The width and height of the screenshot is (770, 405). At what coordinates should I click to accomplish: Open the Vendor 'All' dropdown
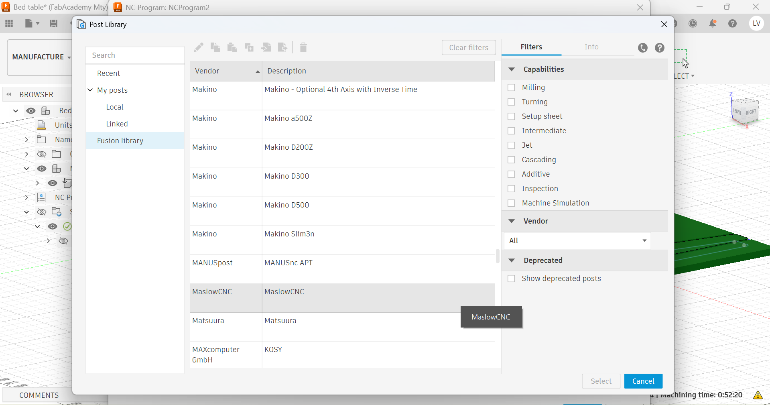click(x=577, y=241)
